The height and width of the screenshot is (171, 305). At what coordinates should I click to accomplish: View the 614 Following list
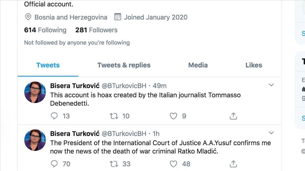coord(45,30)
